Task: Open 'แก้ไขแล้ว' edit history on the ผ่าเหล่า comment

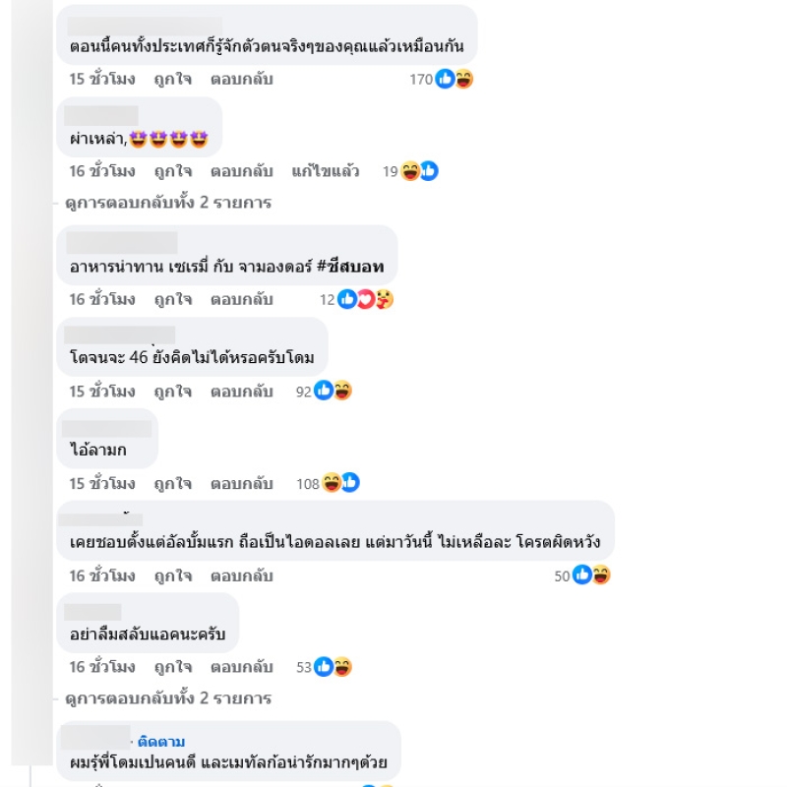Action: (326, 171)
